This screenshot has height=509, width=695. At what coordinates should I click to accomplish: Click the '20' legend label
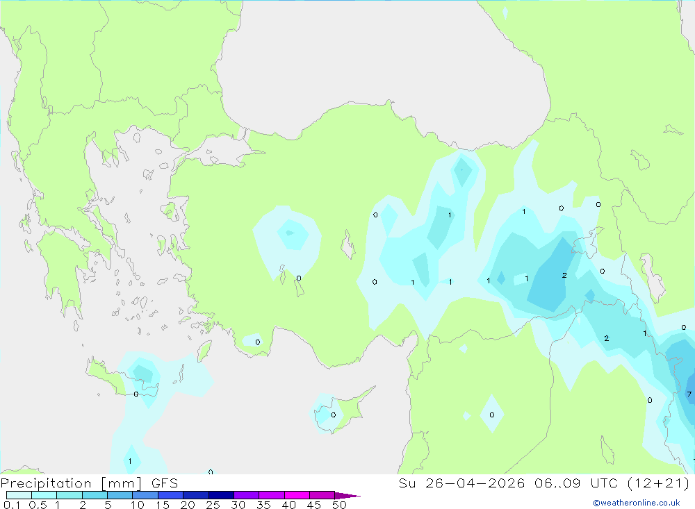[x=188, y=505]
